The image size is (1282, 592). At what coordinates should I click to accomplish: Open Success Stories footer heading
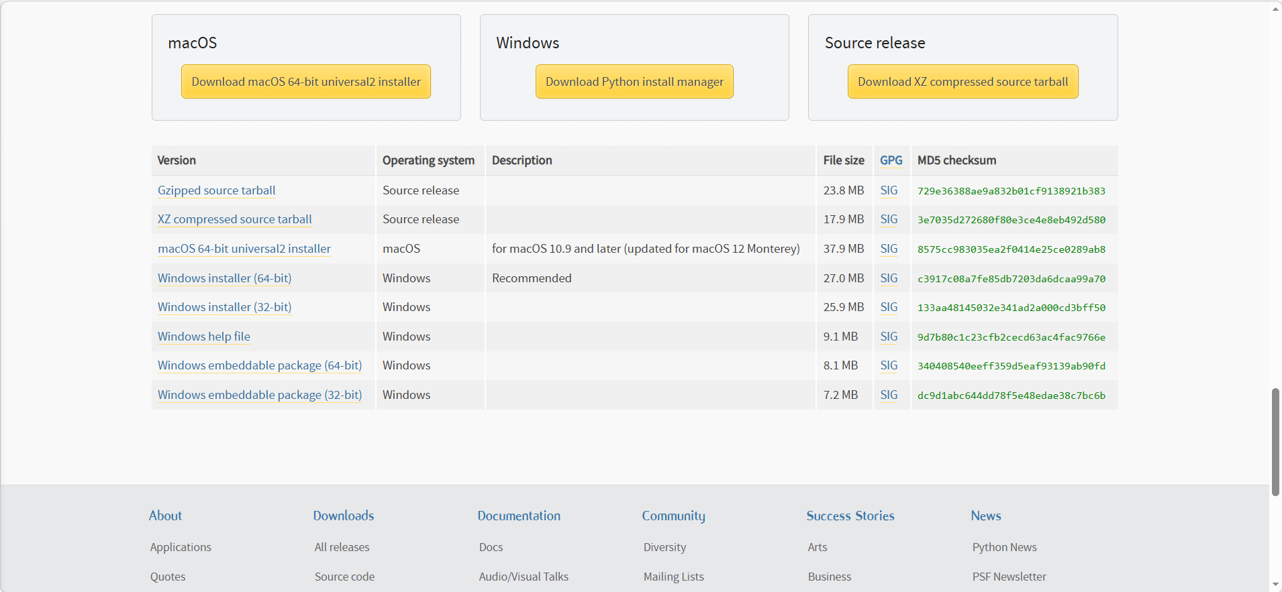click(850, 516)
